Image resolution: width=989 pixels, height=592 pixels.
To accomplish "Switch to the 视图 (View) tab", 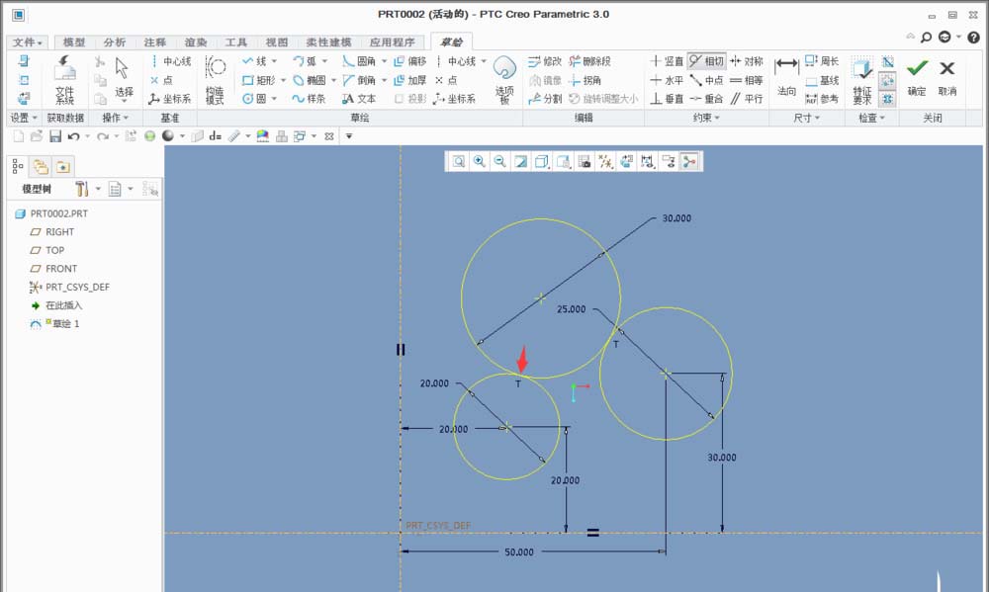I will tap(276, 42).
